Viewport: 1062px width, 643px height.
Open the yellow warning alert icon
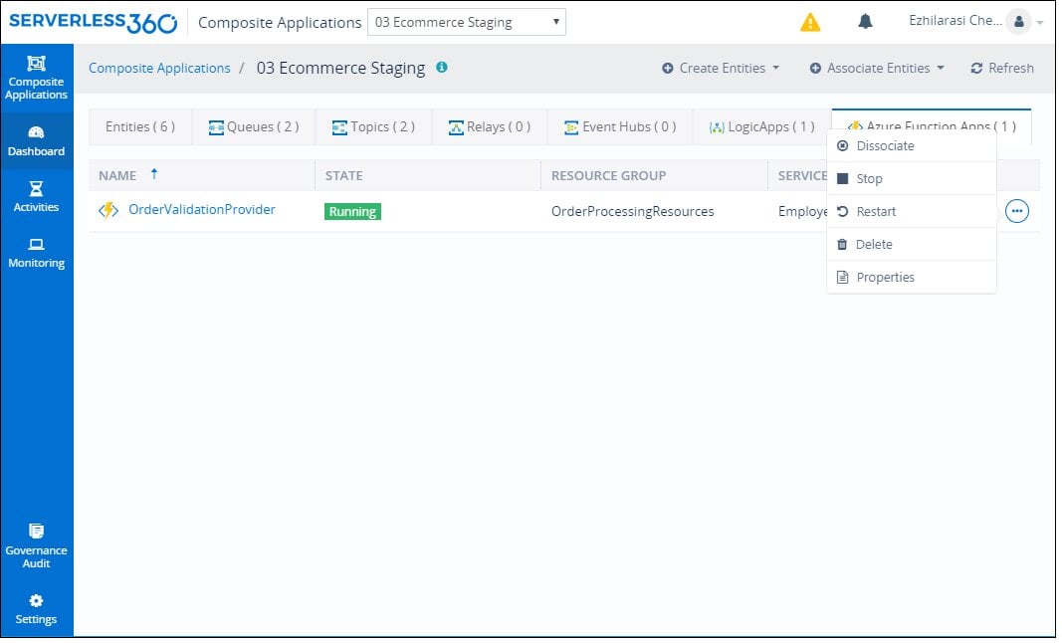(x=810, y=22)
